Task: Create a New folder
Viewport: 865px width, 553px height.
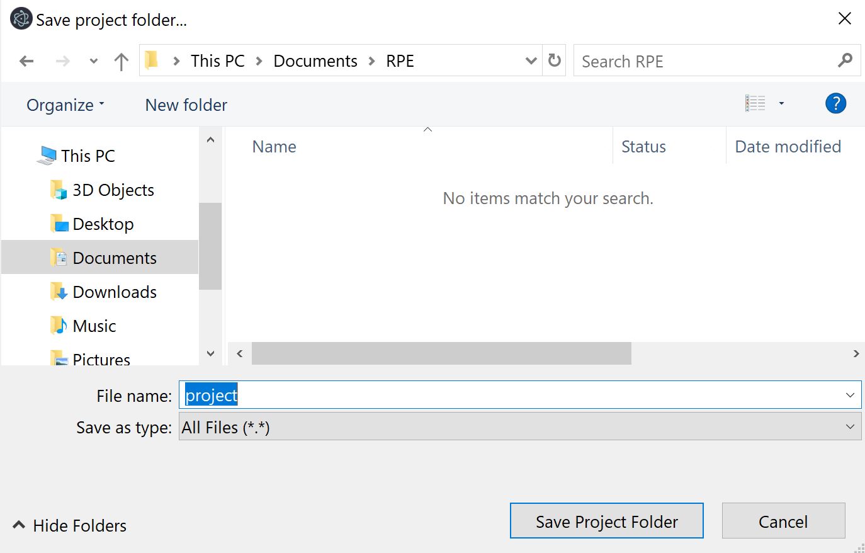Action: click(186, 105)
